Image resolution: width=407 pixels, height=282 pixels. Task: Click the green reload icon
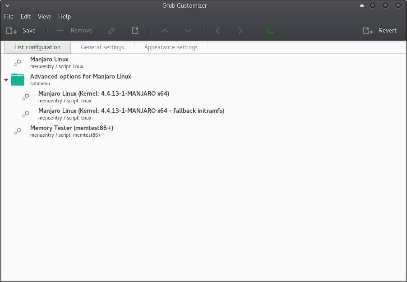[x=270, y=31]
